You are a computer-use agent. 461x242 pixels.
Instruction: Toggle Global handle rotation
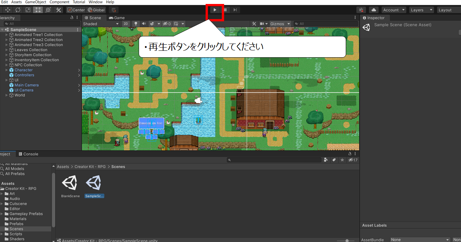pos(96,10)
